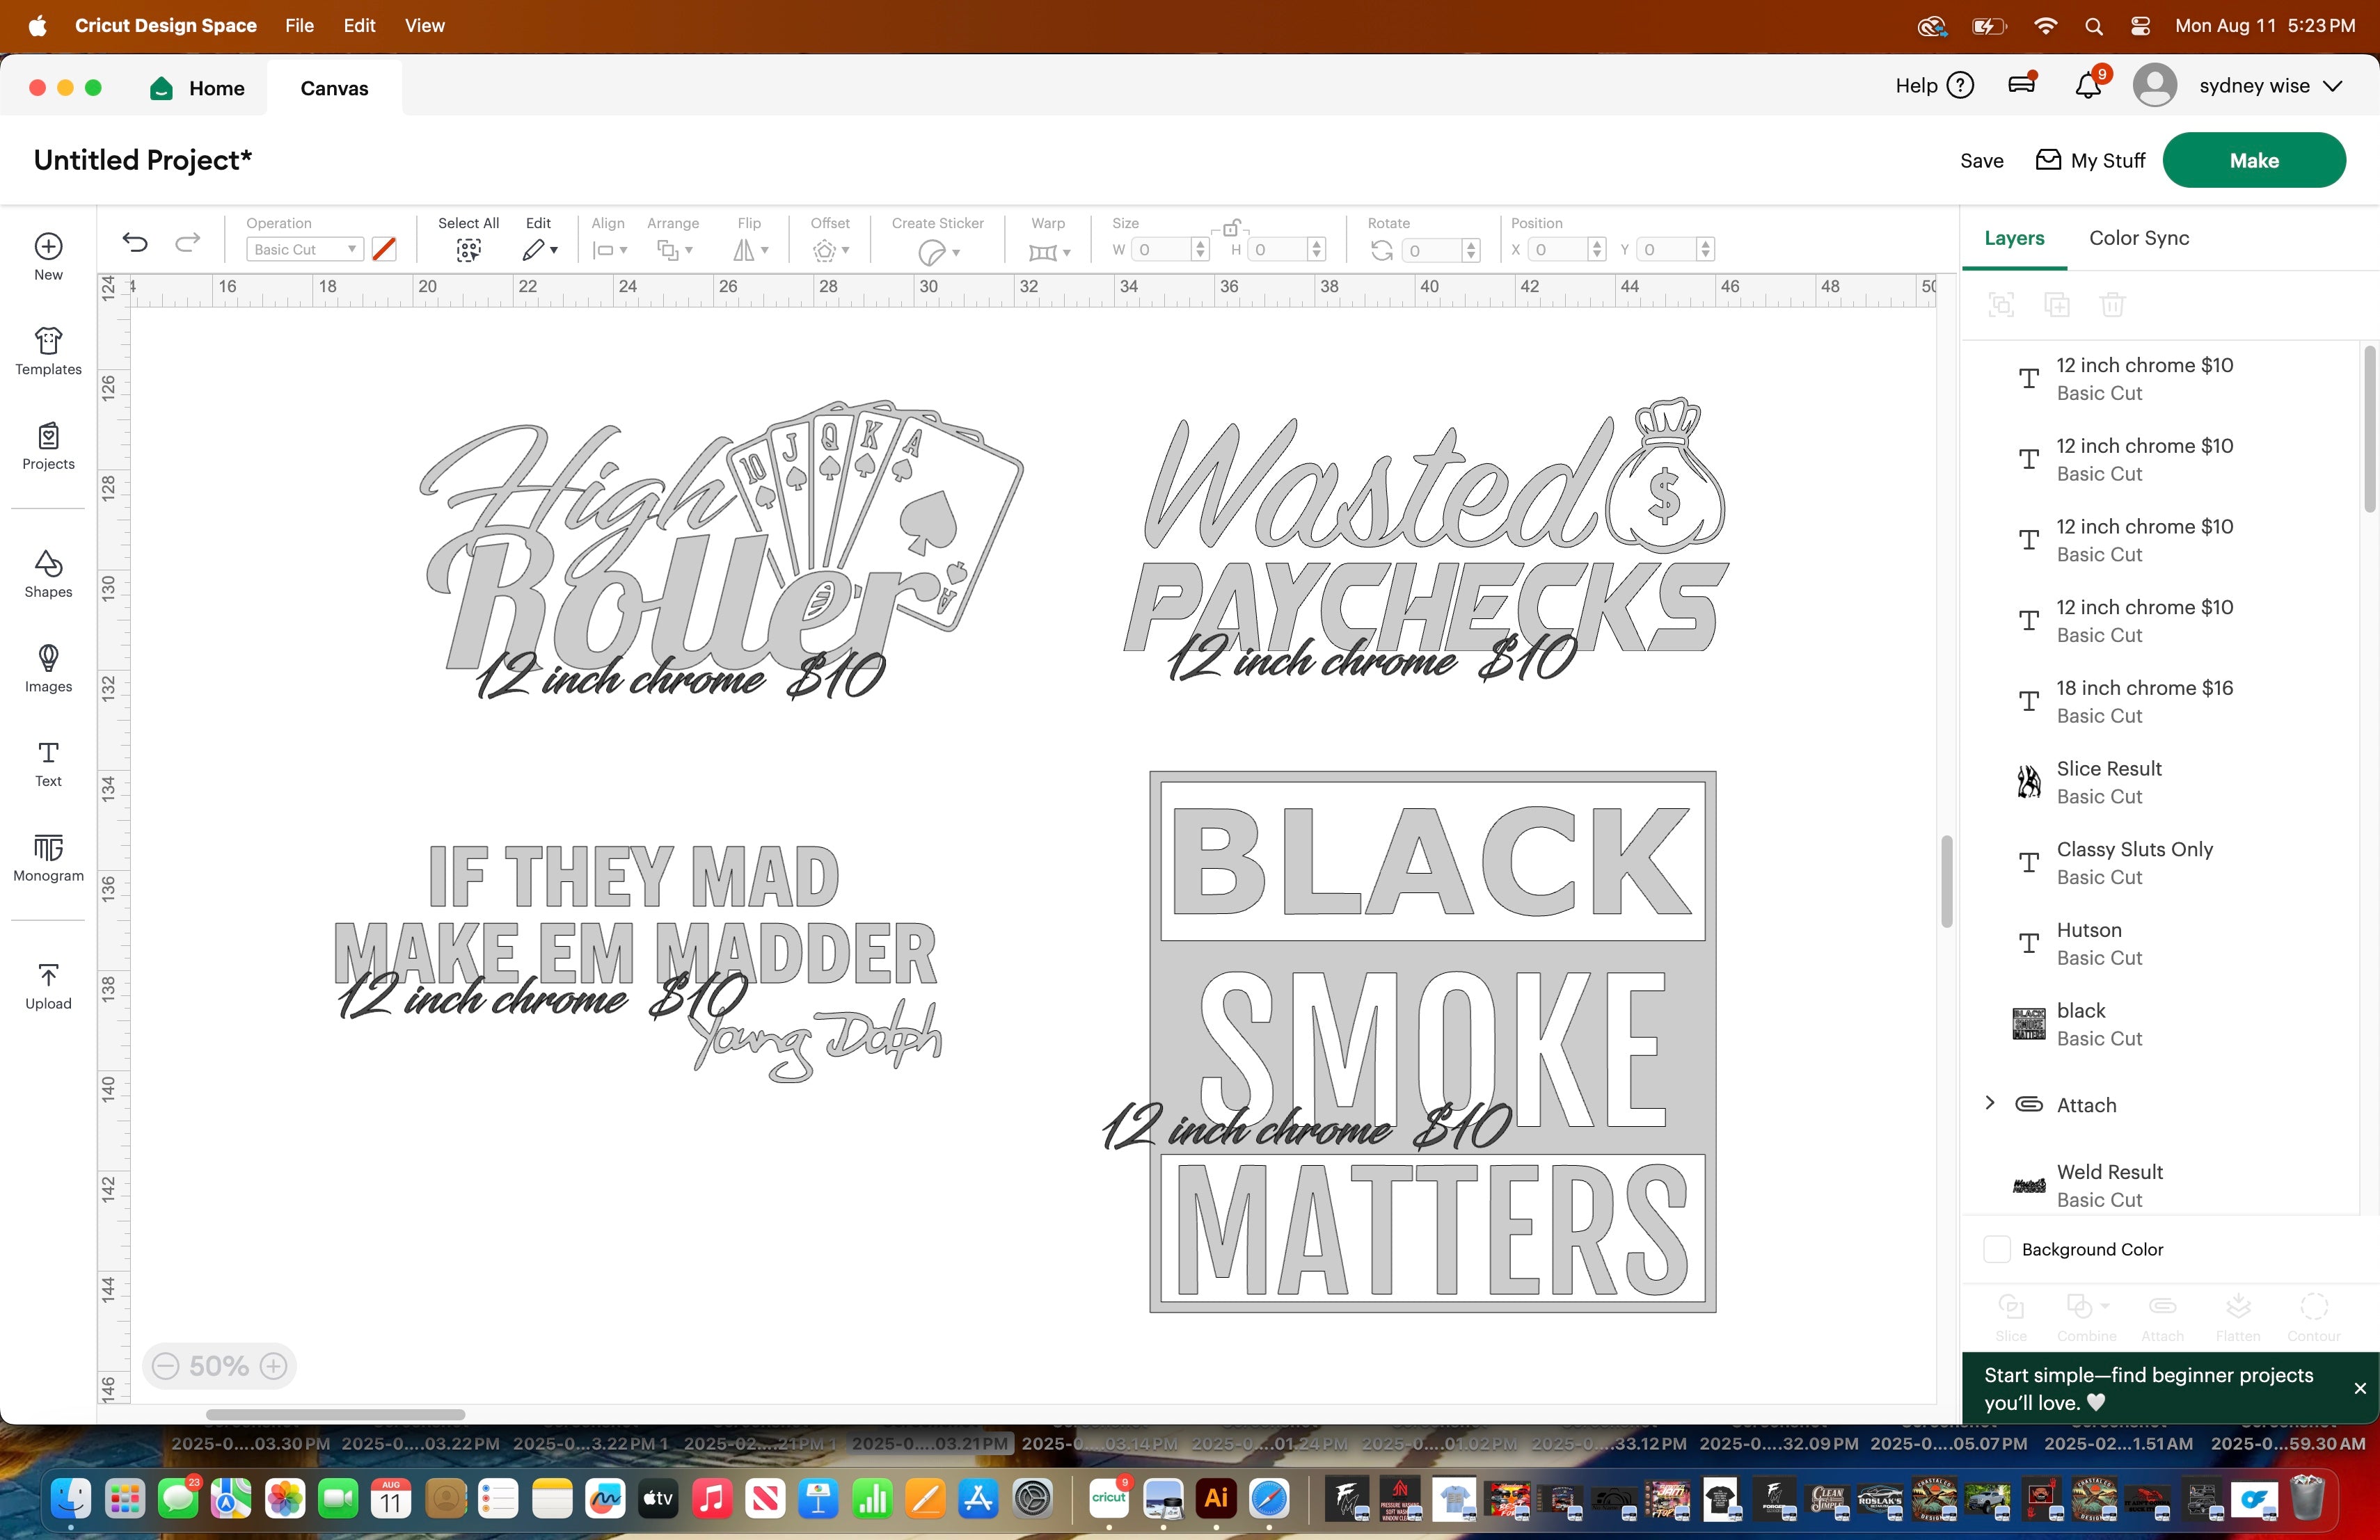Click the Upload icon in the sidebar
This screenshot has height=1540, width=2380.
click(47, 984)
